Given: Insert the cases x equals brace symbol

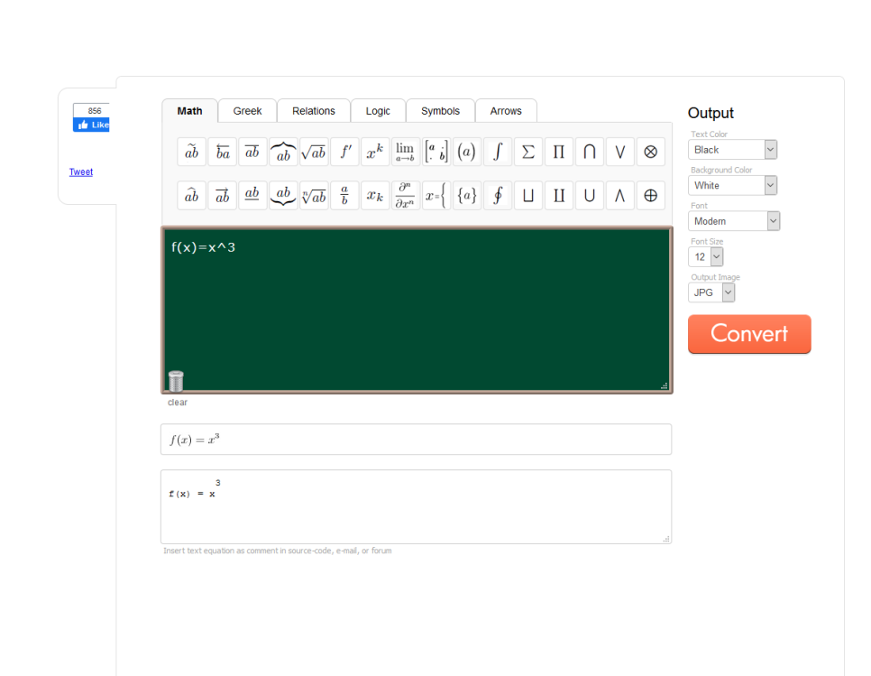Looking at the screenshot, I should coord(436,195).
